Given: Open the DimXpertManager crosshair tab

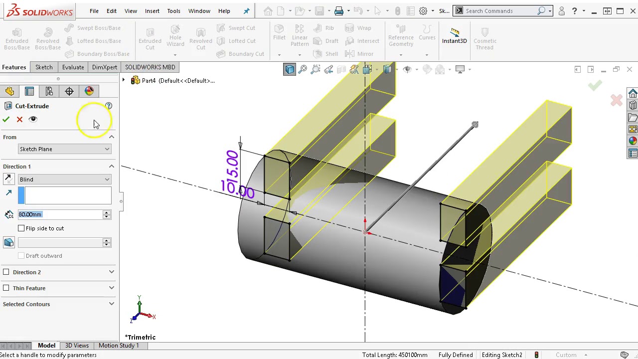Looking at the screenshot, I should point(69,91).
